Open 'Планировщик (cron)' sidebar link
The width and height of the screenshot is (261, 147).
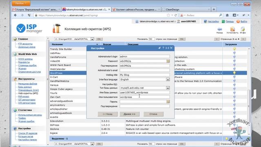click(x=29, y=90)
